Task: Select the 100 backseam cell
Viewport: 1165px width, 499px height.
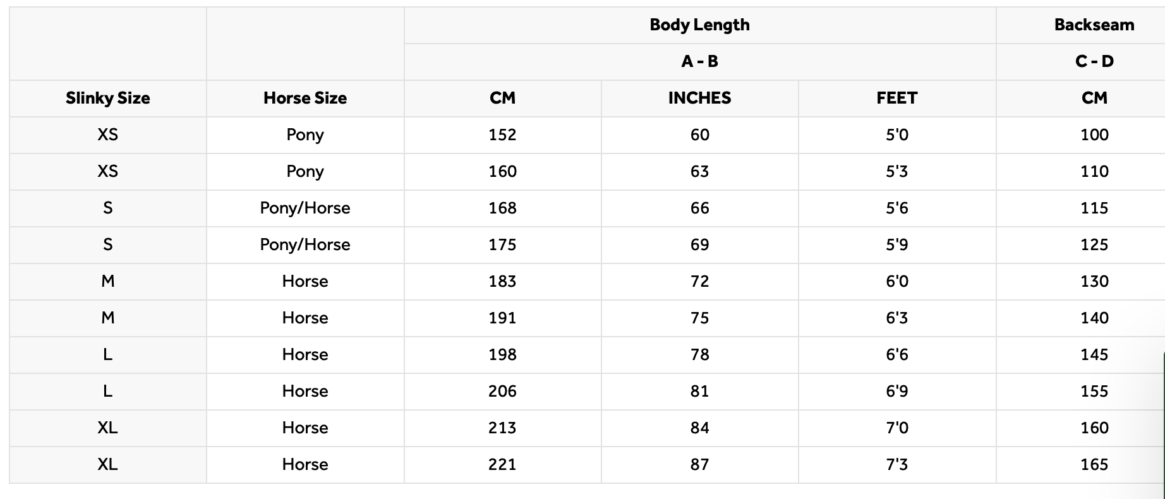Action: tap(1094, 135)
